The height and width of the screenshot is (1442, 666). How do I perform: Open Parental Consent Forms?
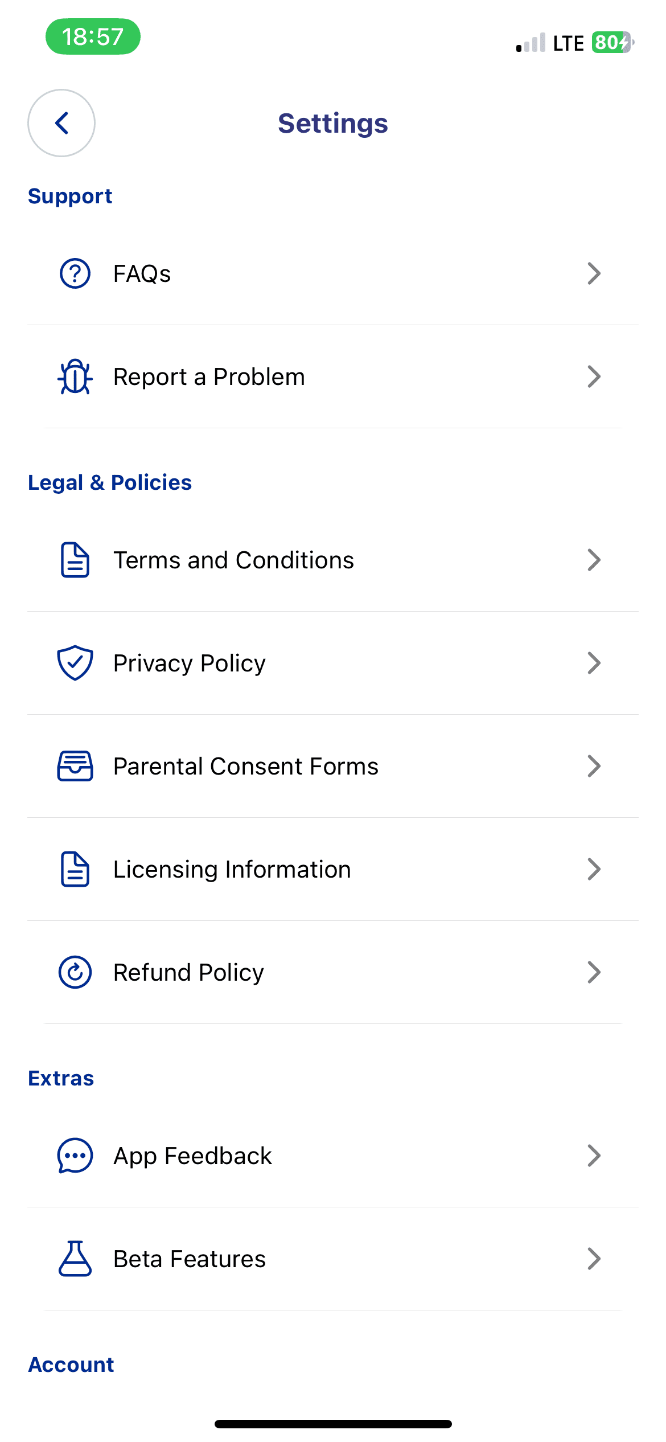(x=245, y=766)
